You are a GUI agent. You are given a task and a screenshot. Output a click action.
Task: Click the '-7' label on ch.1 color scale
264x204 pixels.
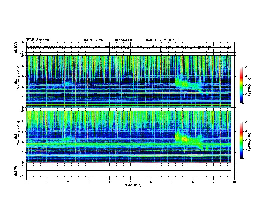point(246,103)
